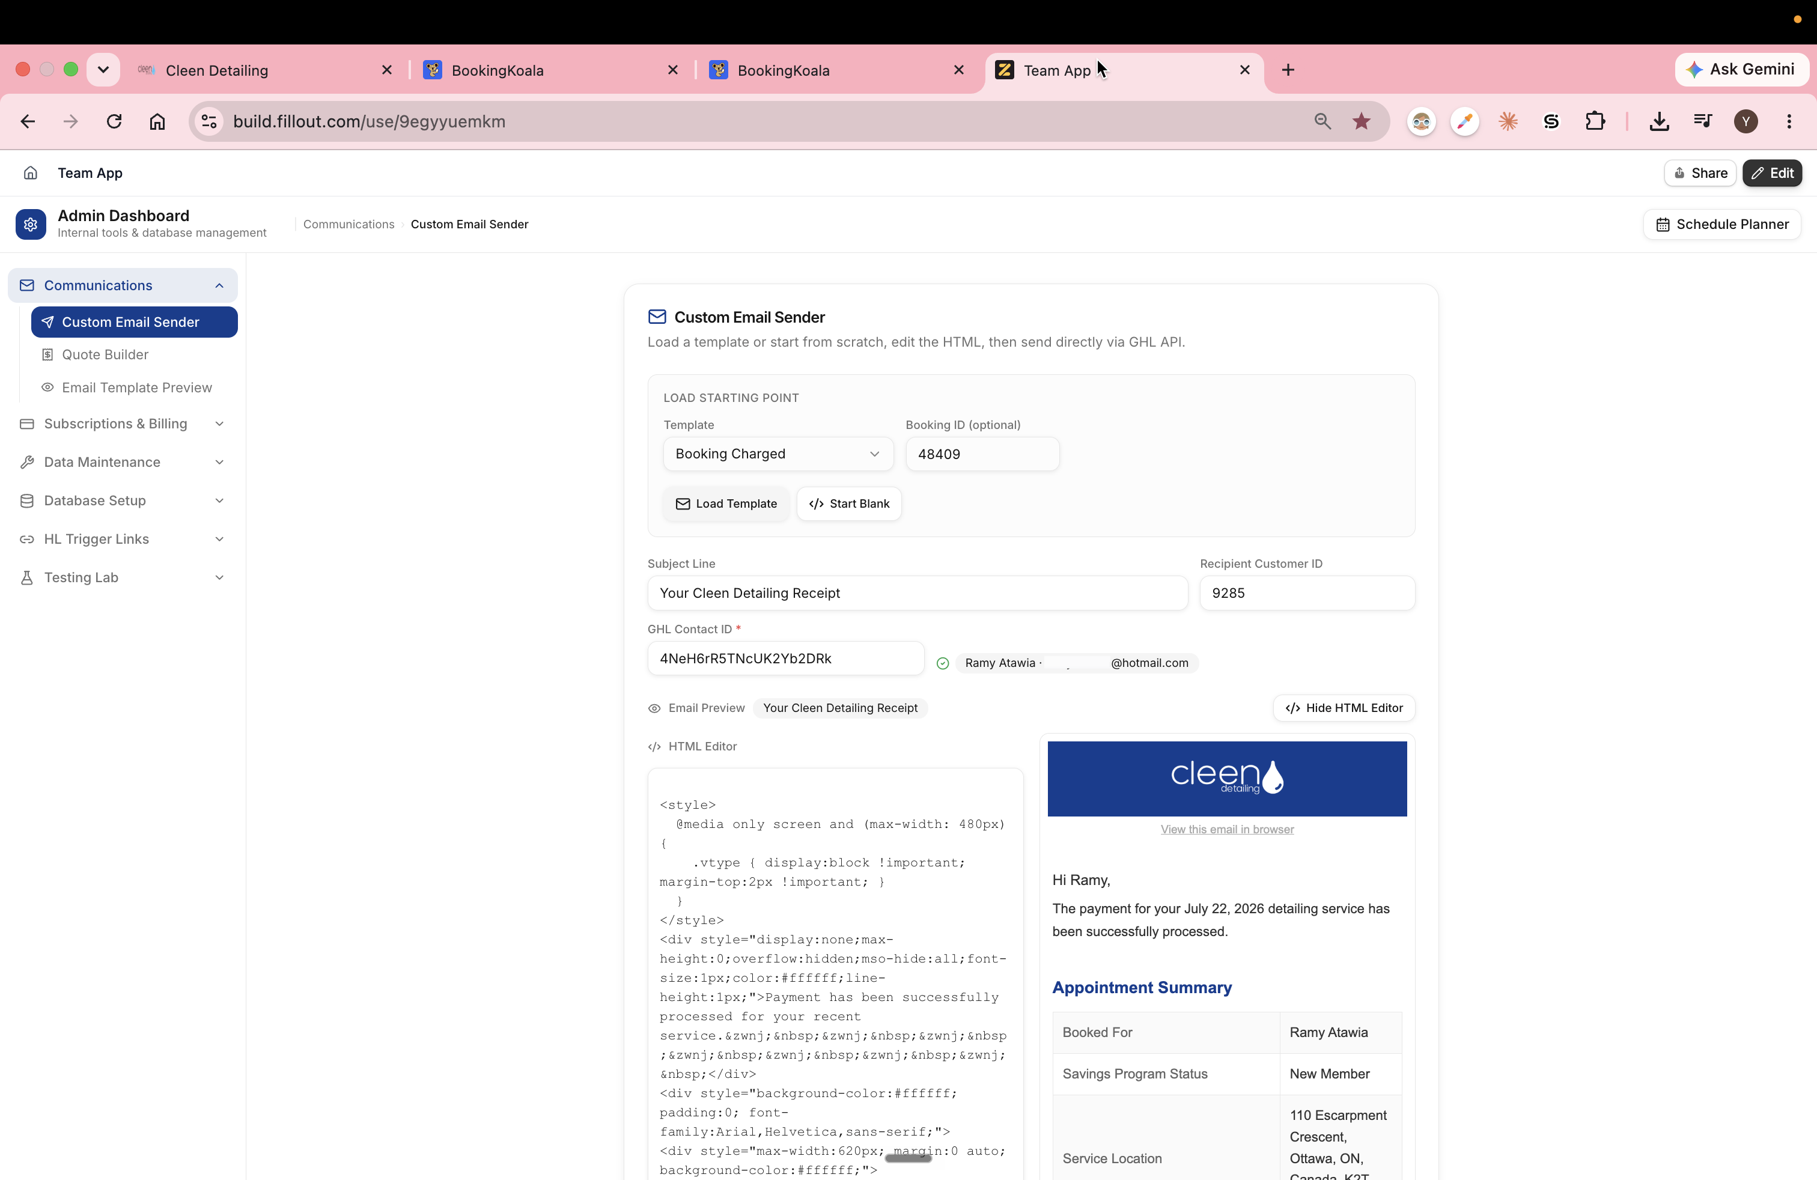Go back with the browser back arrow

(x=28, y=121)
